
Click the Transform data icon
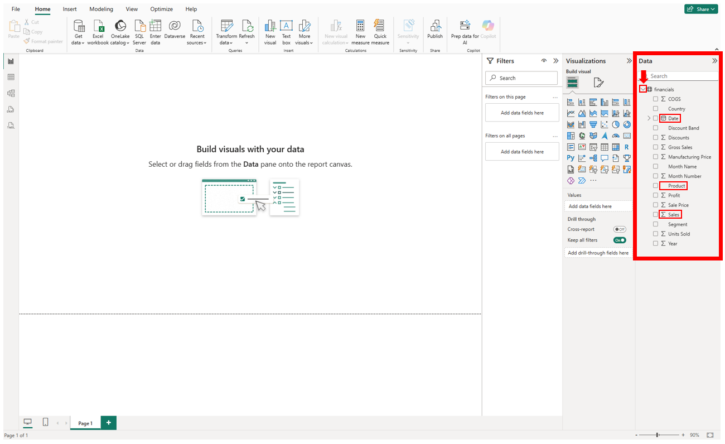coord(226,26)
